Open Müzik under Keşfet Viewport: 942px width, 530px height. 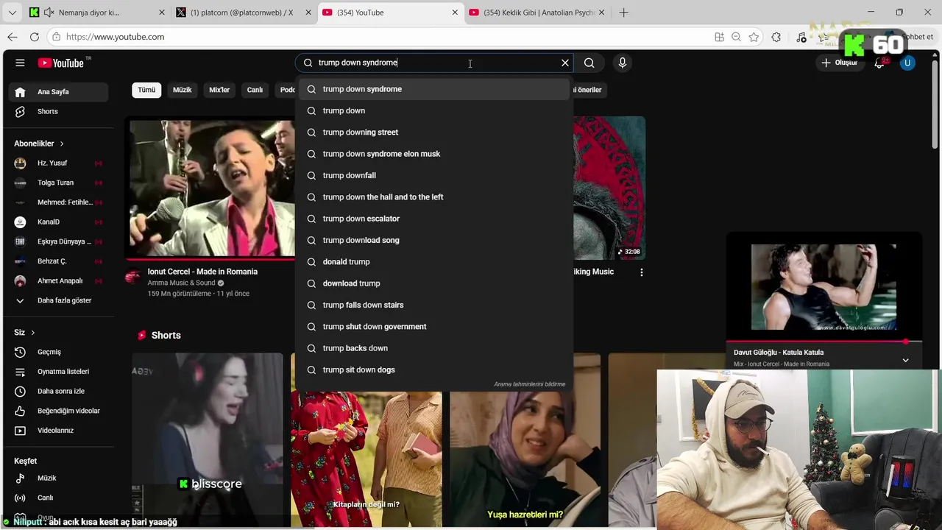(x=59, y=478)
